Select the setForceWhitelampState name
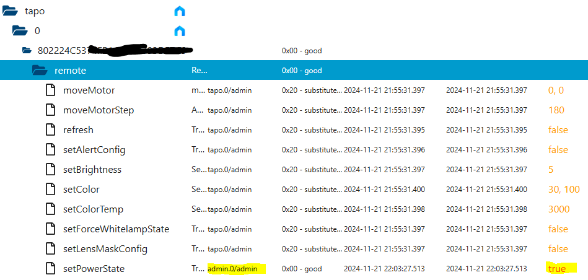Viewport: 588px width, 280px height. [116, 229]
